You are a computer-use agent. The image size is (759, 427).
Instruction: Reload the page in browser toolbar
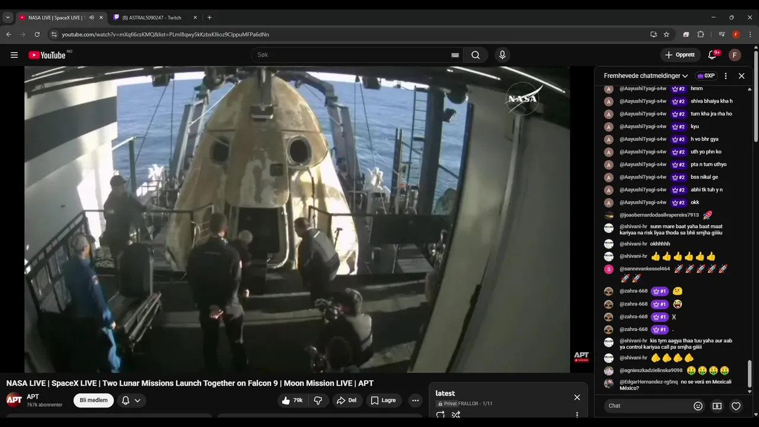point(37,34)
